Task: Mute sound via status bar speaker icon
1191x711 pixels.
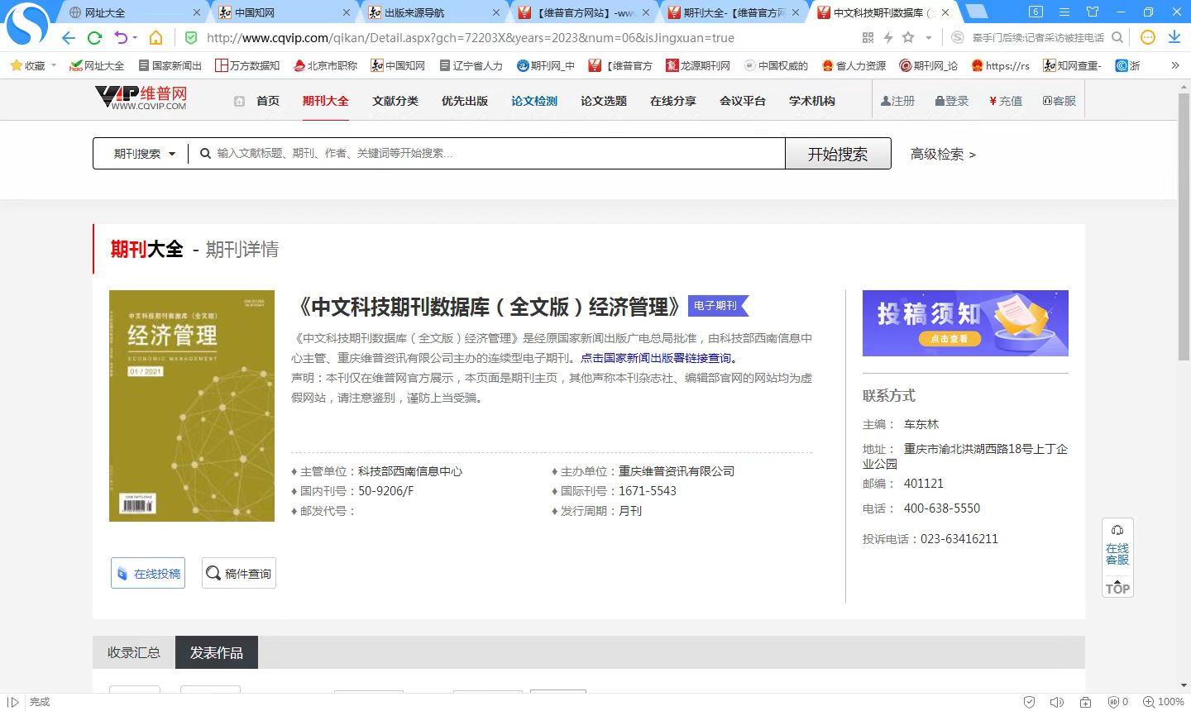Action: pyautogui.click(x=1056, y=702)
